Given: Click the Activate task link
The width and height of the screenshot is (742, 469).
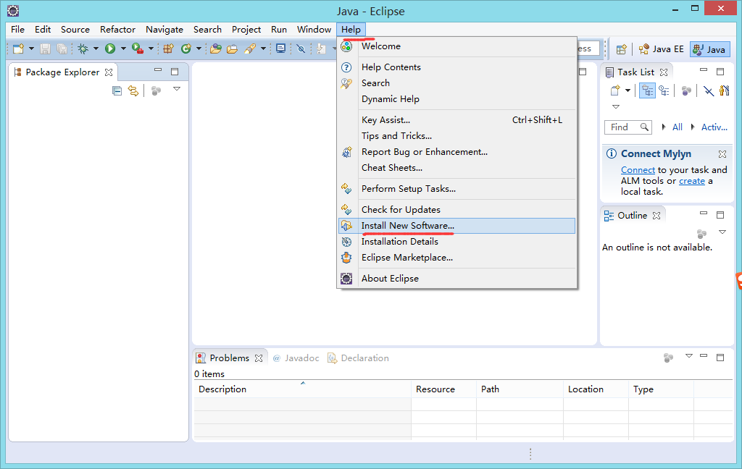Looking at the screenshot, I should coord(714,127).
